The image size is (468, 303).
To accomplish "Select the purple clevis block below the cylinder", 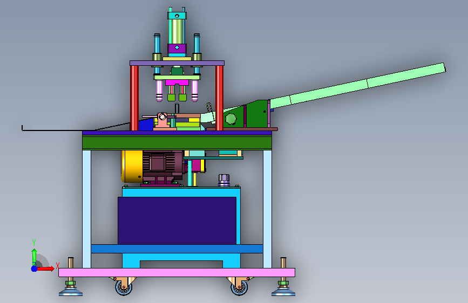I will tap(177, 49).
